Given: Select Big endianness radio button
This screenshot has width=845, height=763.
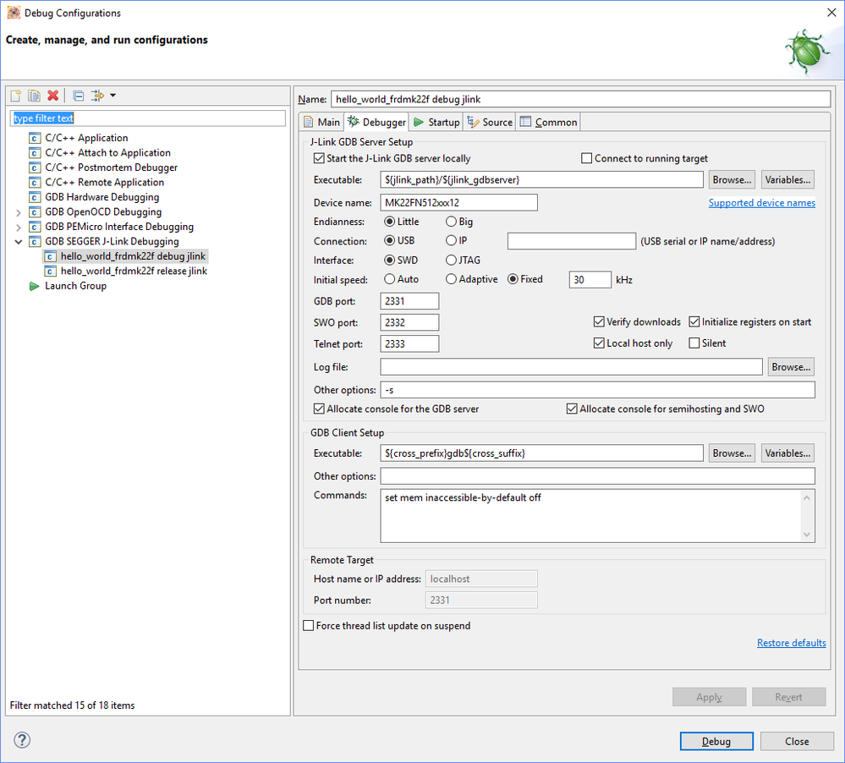Looking at the screenshot, I should point(451,222).
